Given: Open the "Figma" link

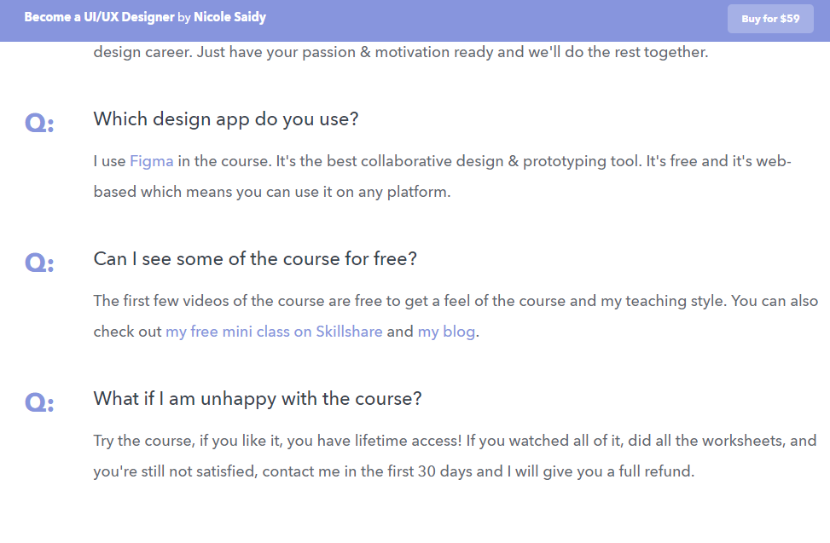Looking at the screenshot, I should tap(151, 160).
